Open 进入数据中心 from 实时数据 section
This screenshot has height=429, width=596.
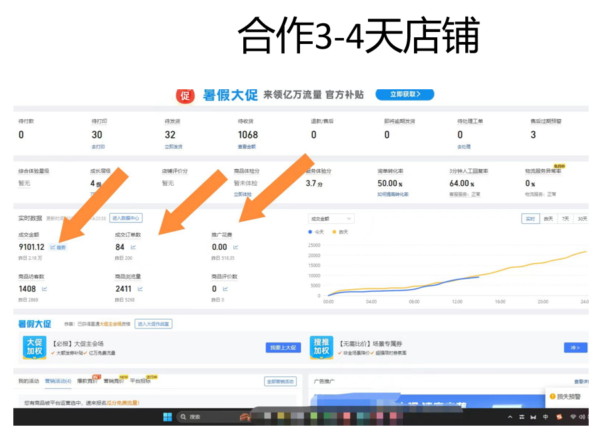(x=124, y=217)
